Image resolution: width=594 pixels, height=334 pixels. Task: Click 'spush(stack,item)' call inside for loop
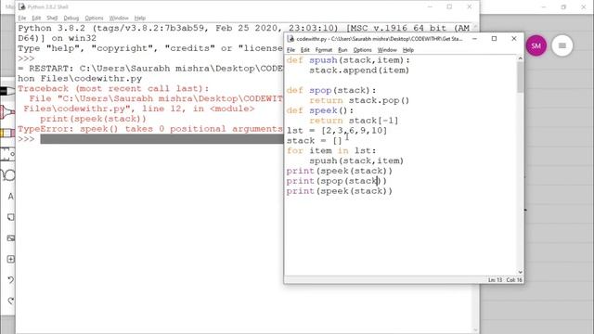point(356,161)
